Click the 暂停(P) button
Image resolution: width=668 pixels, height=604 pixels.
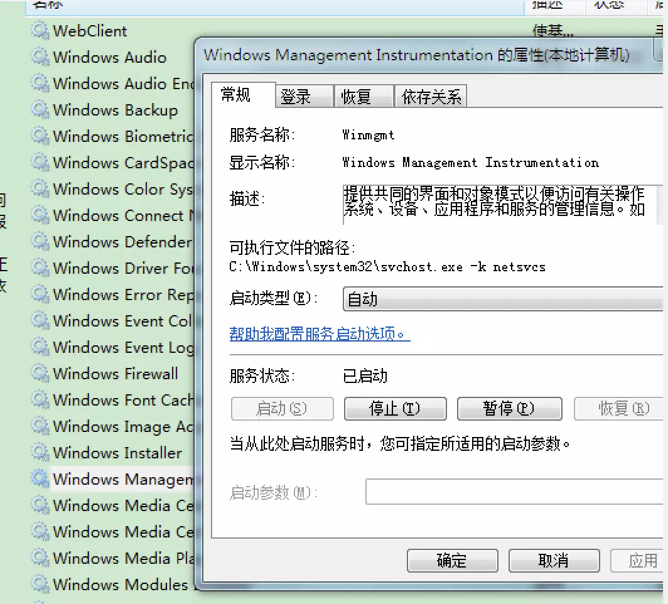[509, 409]
